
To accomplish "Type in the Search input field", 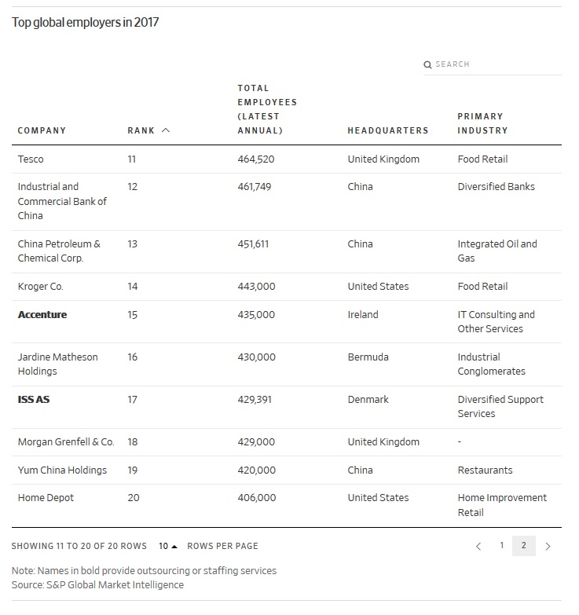I will (497, 64).
